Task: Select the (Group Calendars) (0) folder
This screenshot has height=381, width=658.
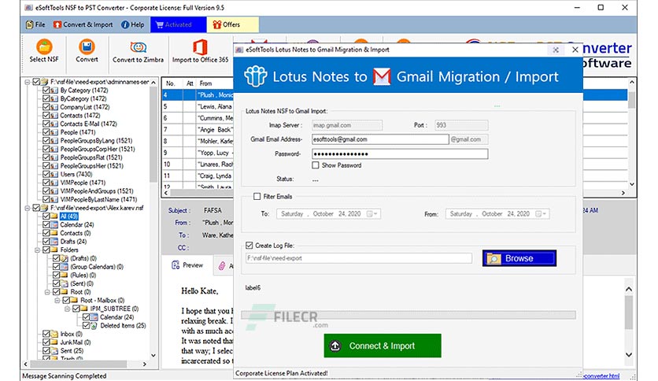Action: 97,266
